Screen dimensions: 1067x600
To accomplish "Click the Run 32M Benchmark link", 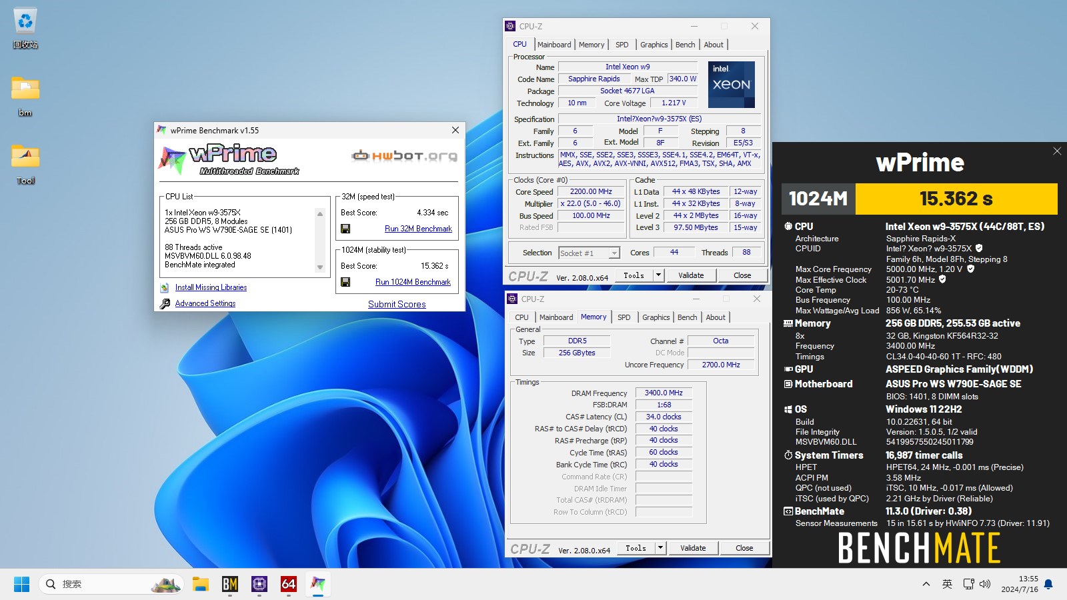I will pyautogui.click(x=418, y=229).
